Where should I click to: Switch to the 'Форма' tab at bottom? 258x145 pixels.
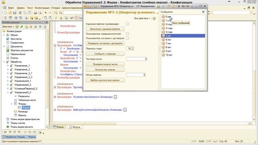coord(58,127)
